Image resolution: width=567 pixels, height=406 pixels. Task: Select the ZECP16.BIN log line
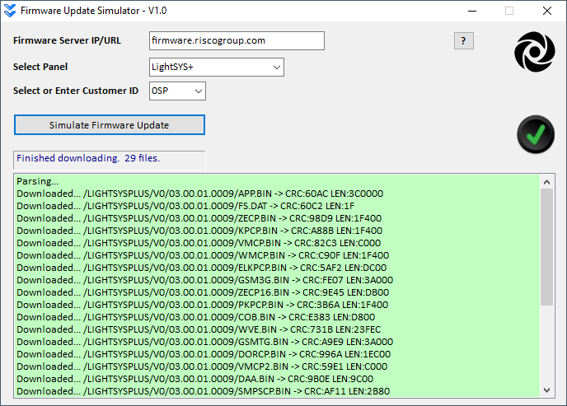tap(203, 292)
